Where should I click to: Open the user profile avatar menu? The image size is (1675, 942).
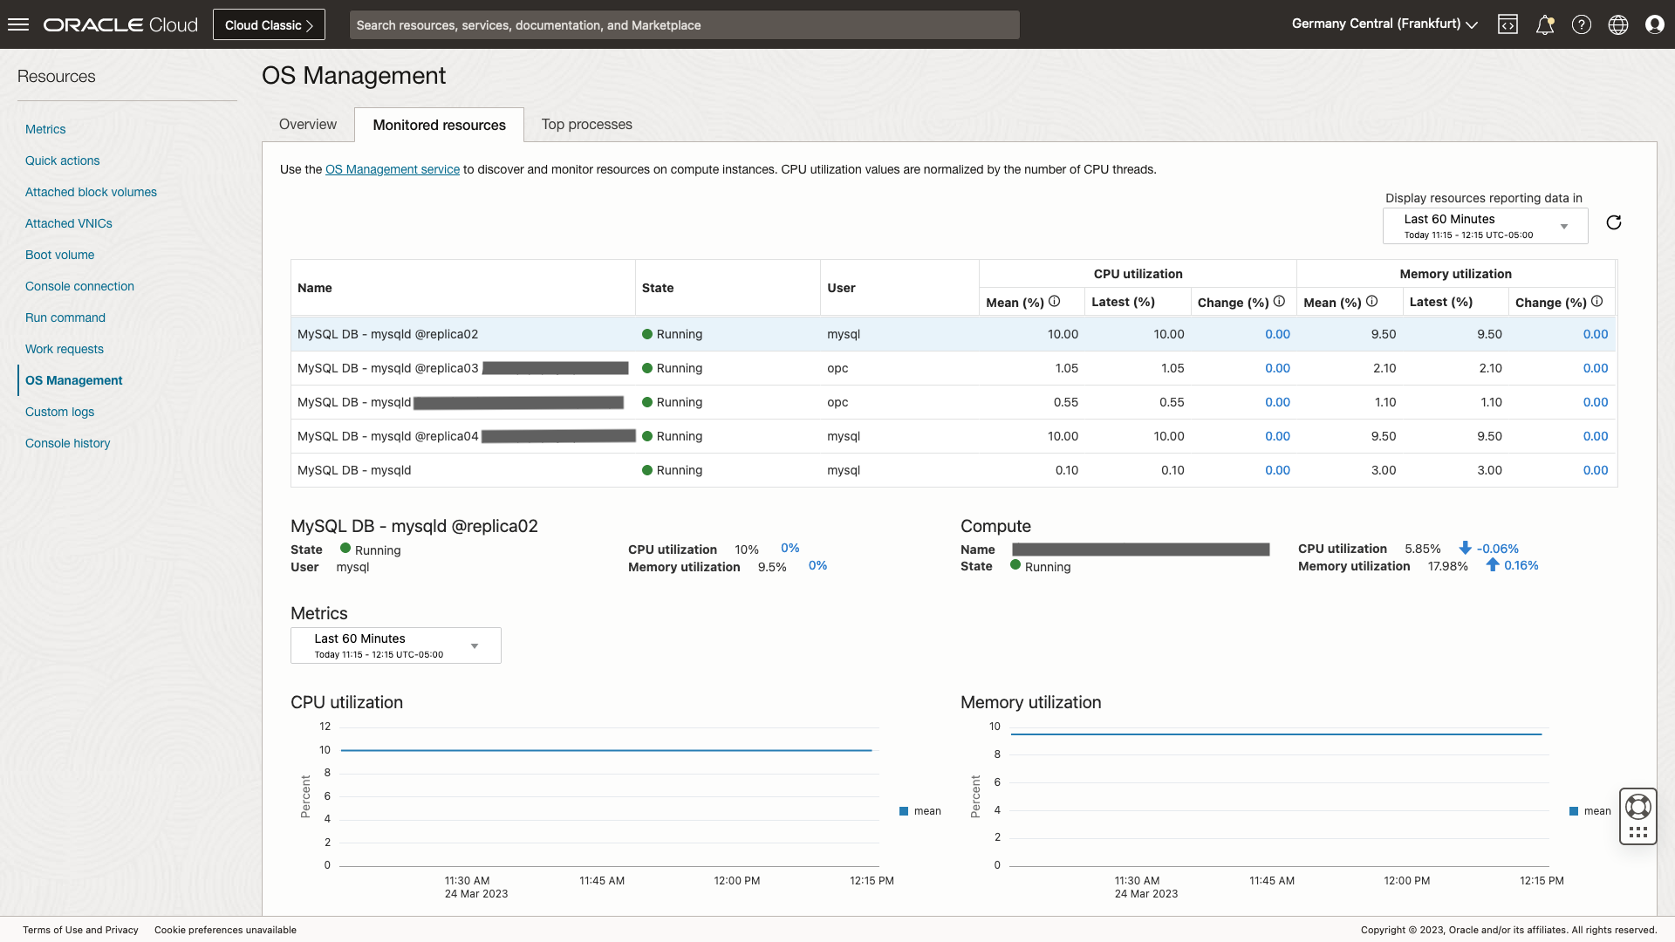click(x=1654, y=24)
